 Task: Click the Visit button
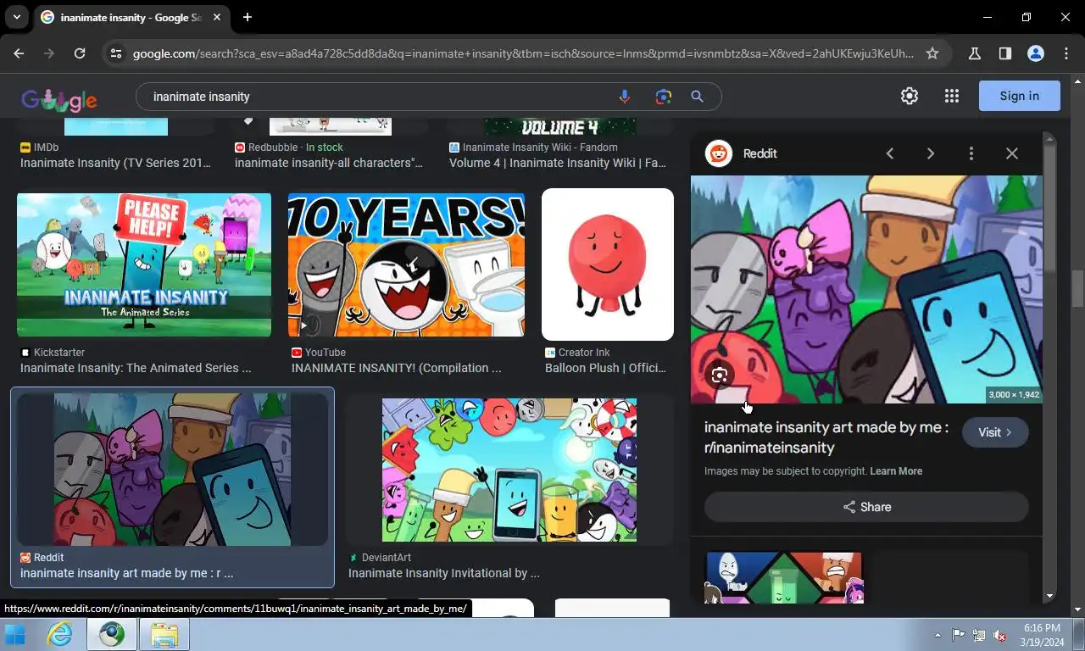(x=995, y=432)
